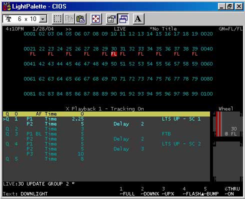Viewport: 245px width, 199px height.
Task: Click the LIVE:30 UPDATE GROUP 2 command line
Action: (x=39, y=184)
